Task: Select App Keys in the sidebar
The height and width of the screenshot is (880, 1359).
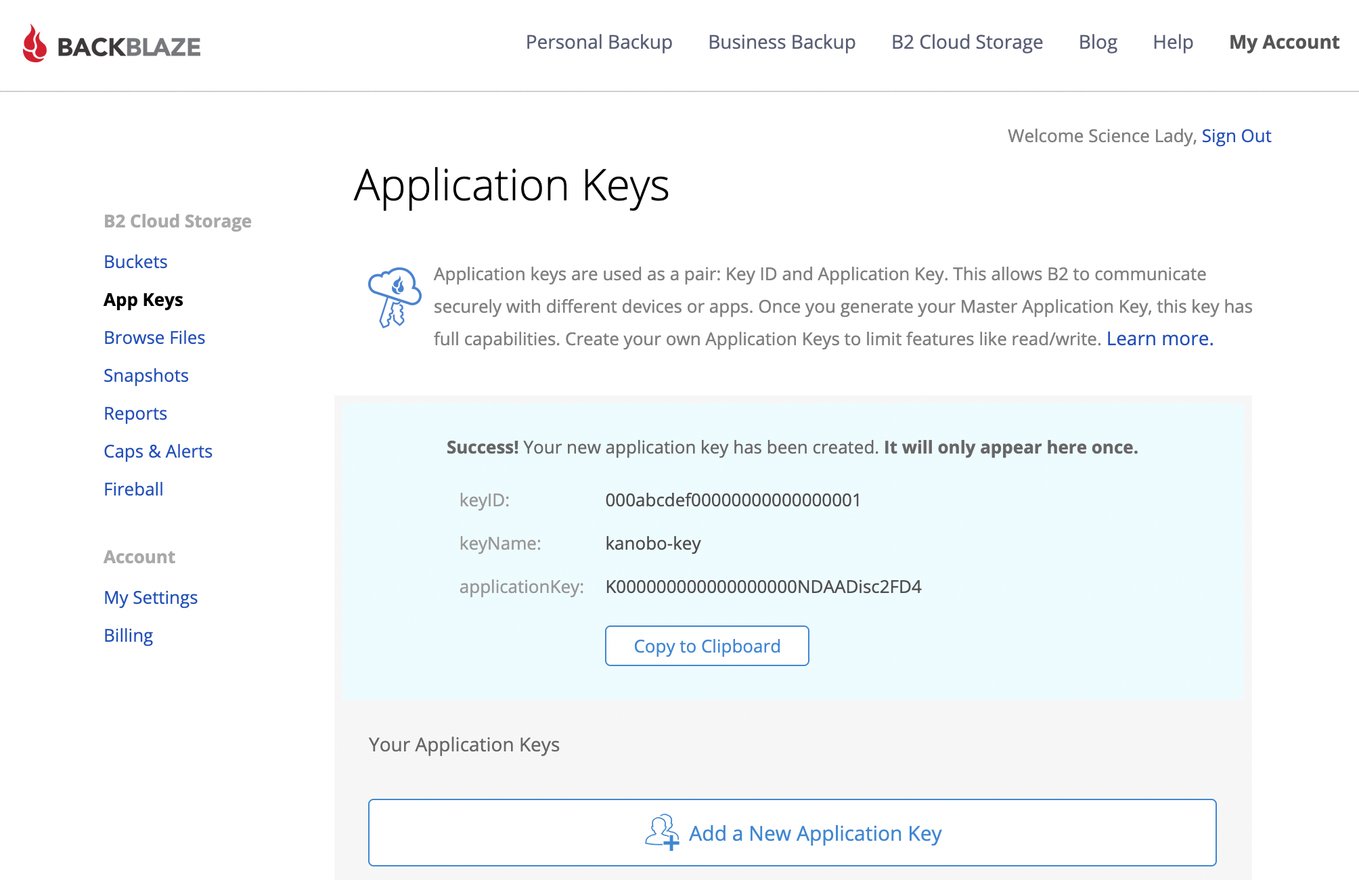Action: tap(143, 299)
